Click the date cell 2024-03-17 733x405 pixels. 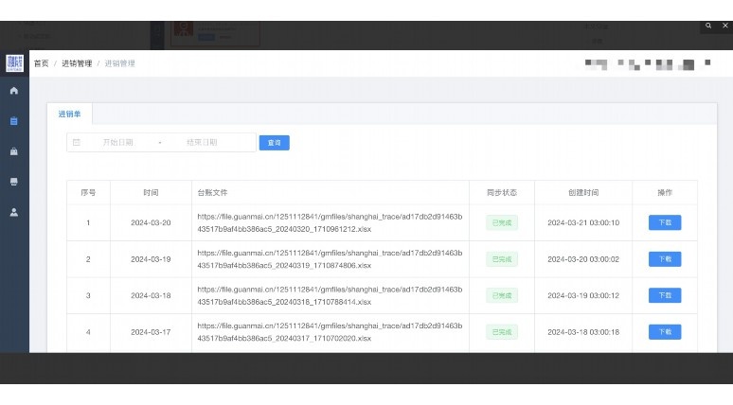(x=151, y=332)
